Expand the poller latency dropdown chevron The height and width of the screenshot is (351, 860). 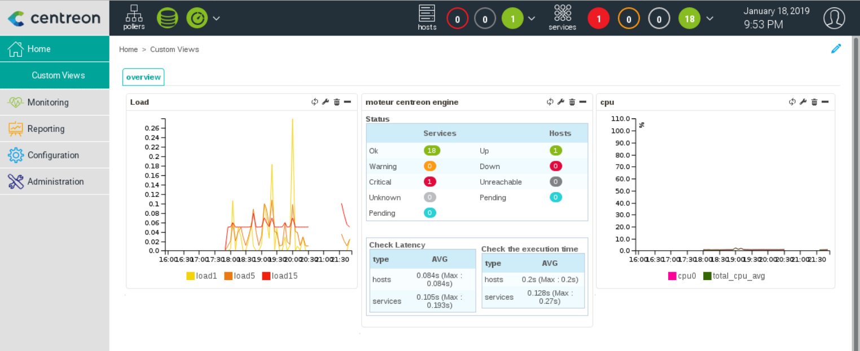(216, 19)
